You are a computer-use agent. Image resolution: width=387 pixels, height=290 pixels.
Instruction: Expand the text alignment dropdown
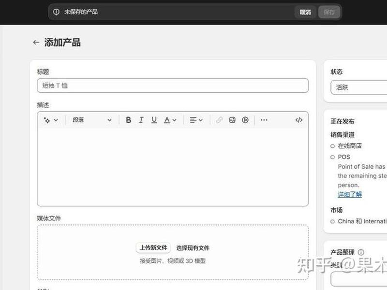pos(196,120)
